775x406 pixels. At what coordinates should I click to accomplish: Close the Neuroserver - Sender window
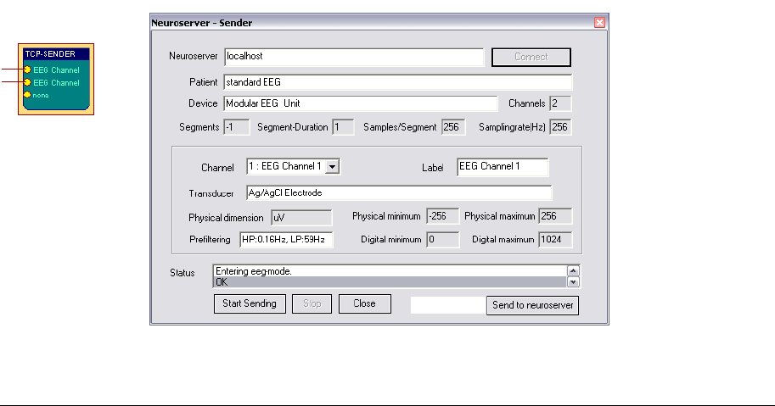[599, 23]
